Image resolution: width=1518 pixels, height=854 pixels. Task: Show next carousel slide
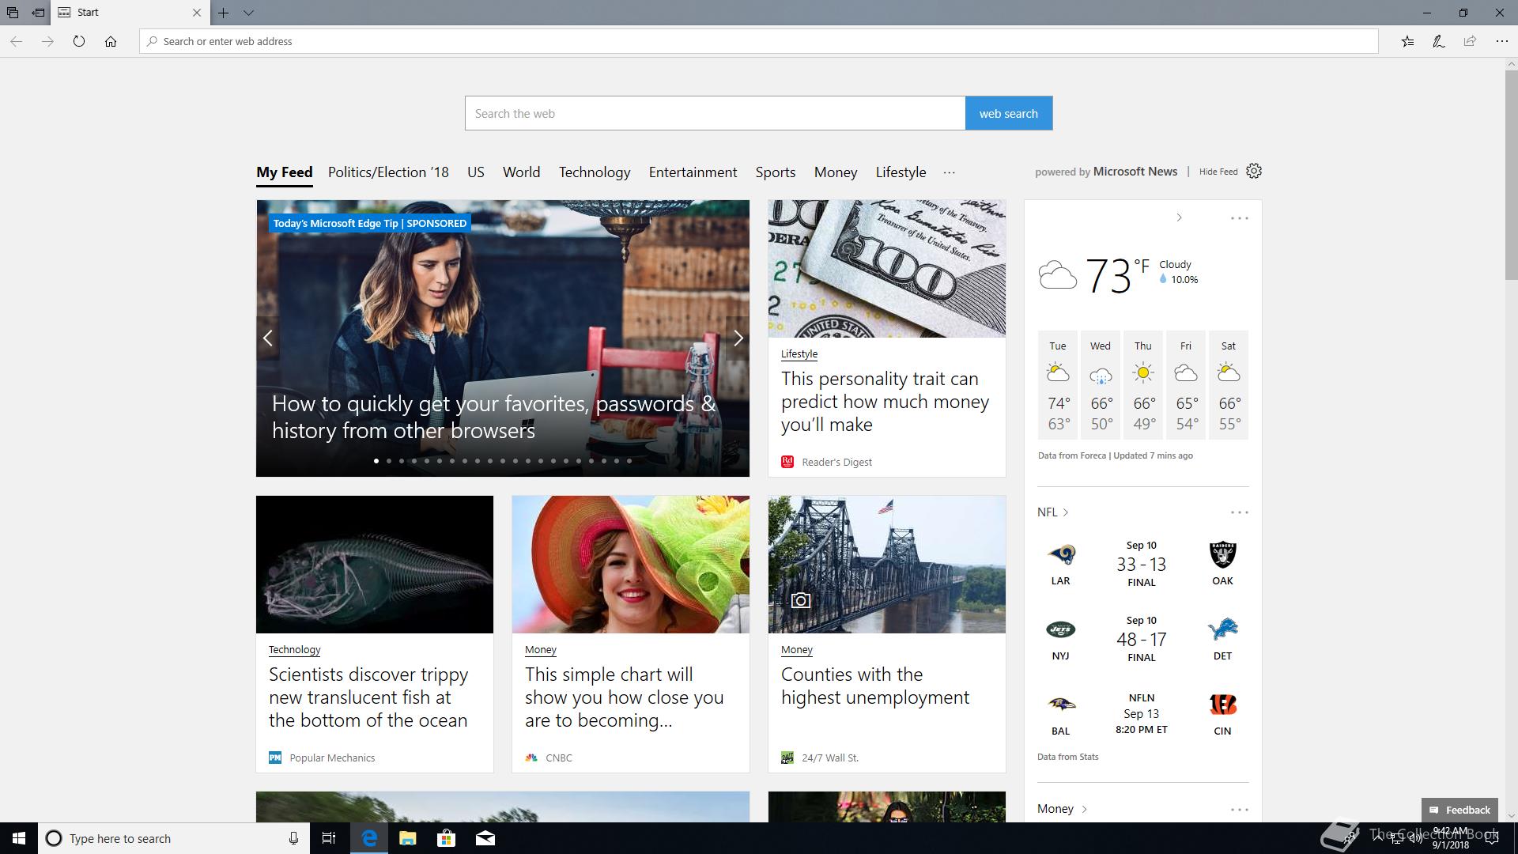738,338
